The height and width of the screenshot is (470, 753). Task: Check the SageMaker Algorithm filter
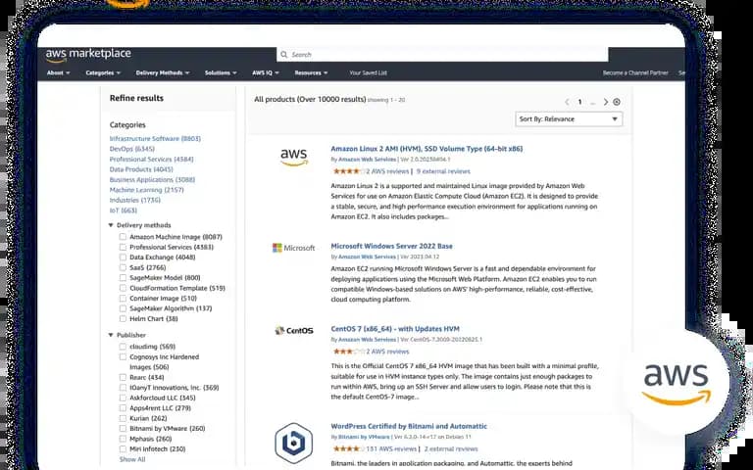(x=123, y=308)
